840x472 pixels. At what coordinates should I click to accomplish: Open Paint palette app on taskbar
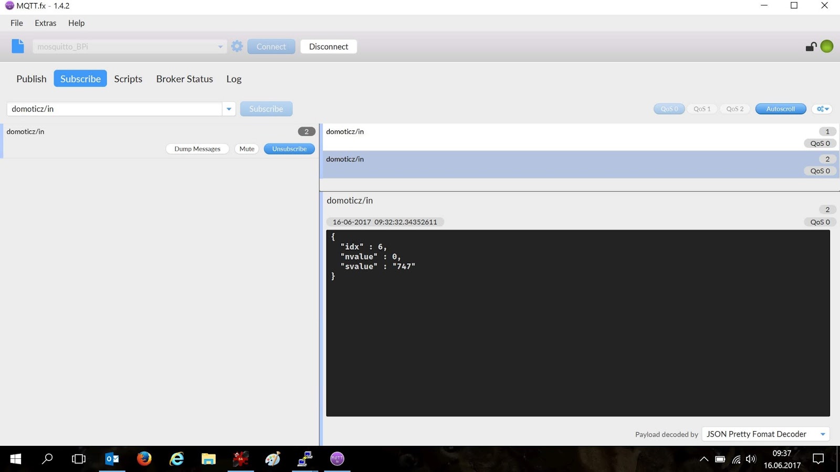pyautogui.click(x=272, y=459)
